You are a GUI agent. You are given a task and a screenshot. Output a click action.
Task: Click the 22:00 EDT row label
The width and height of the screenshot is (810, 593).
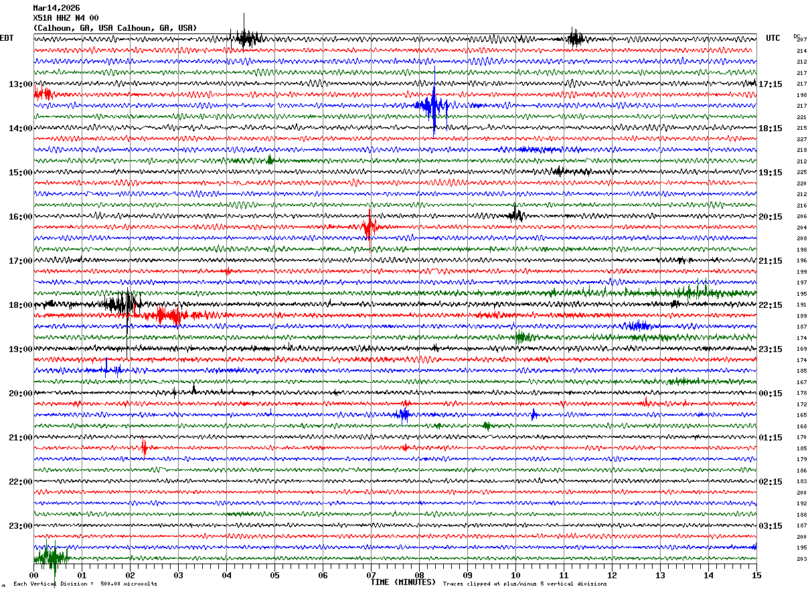point(21,482)
